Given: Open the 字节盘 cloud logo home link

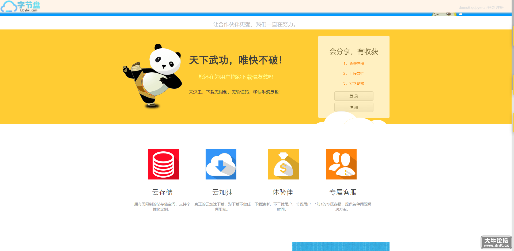Looking at the screenshot, I should point(20,6).
